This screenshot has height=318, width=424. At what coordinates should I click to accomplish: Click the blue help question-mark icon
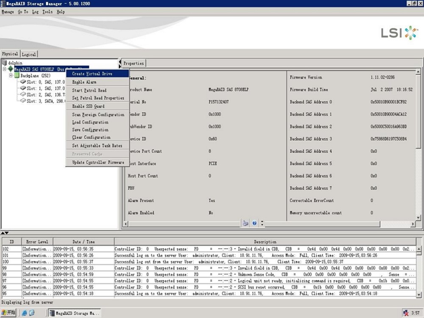pyautogui.click(x=254, y=223)
